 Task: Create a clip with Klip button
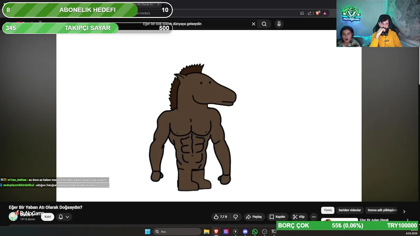tap(299, 217)
